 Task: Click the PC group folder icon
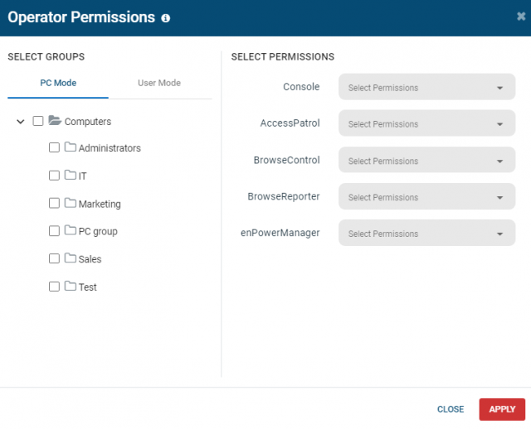(x=70, y=230)
